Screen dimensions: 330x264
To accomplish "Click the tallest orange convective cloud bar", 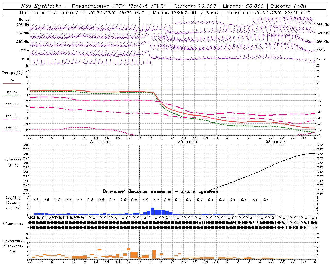I will click(154, 254).
